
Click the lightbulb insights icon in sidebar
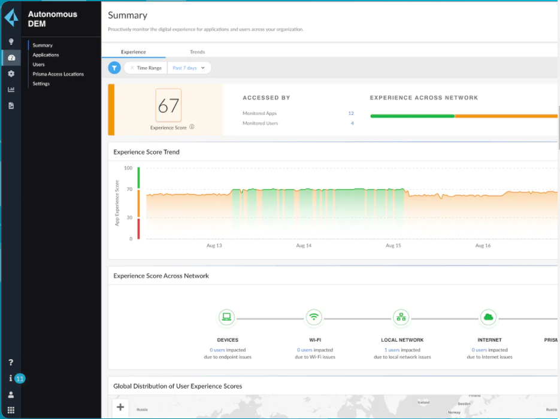(11, 42)
